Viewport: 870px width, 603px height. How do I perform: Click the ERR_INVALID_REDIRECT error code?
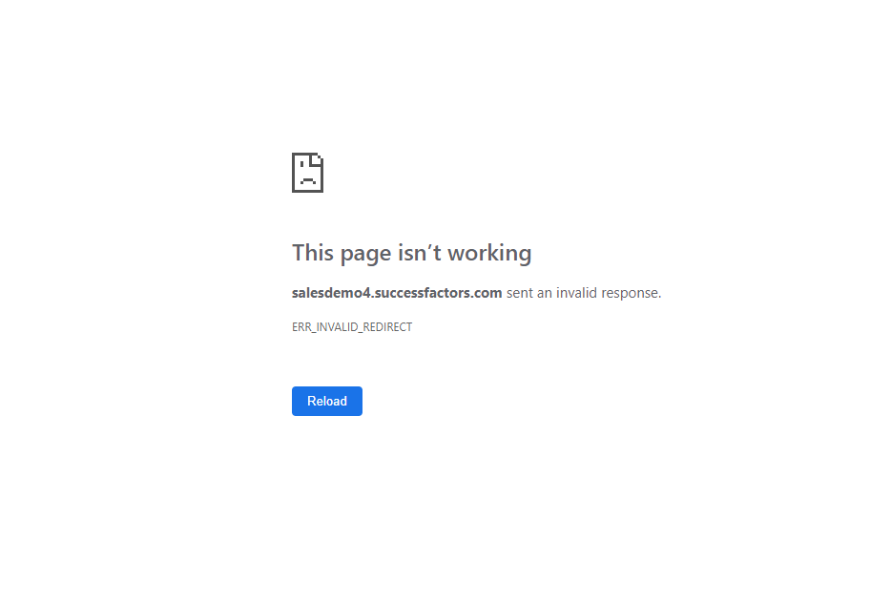(352, 327)
